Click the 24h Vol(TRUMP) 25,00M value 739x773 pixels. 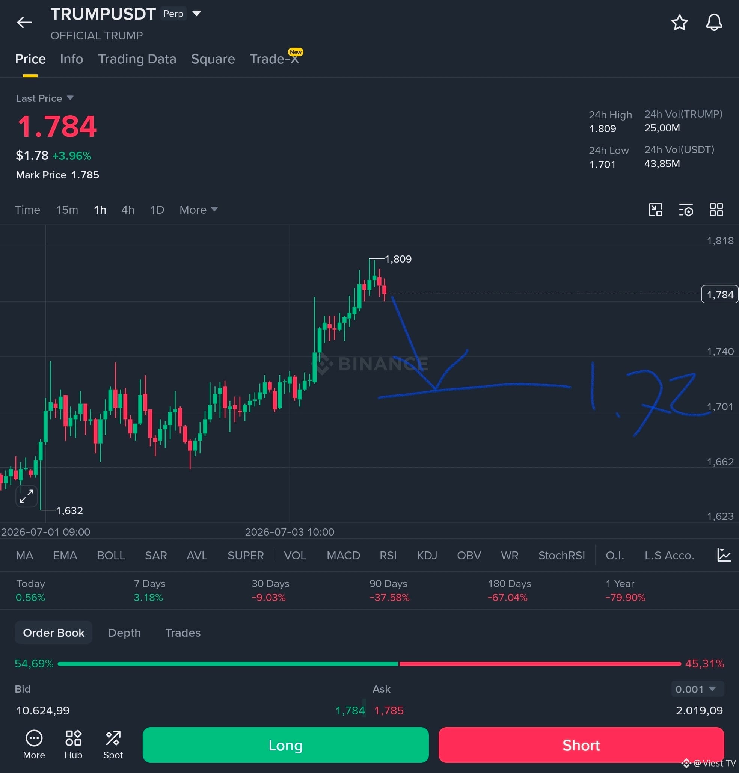coord(662,128)
